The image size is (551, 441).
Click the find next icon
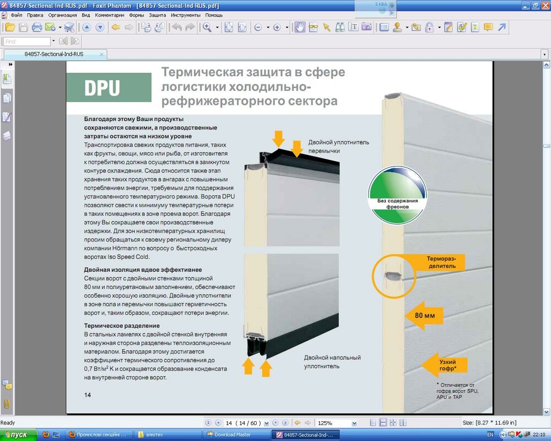coord(75,41)
